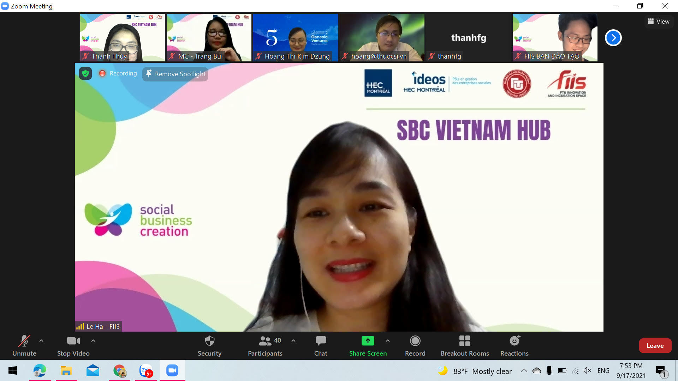The width and height of the screenshot is (678, 381).
Task: Unmute the microphone
Action: click(24, 346)
